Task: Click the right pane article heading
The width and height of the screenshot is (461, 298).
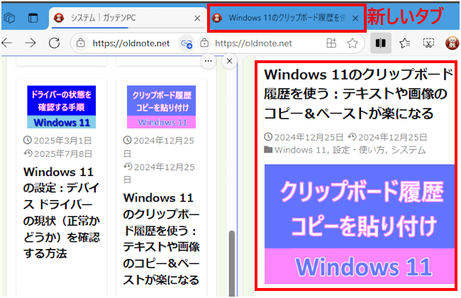Action: (358, 94)
